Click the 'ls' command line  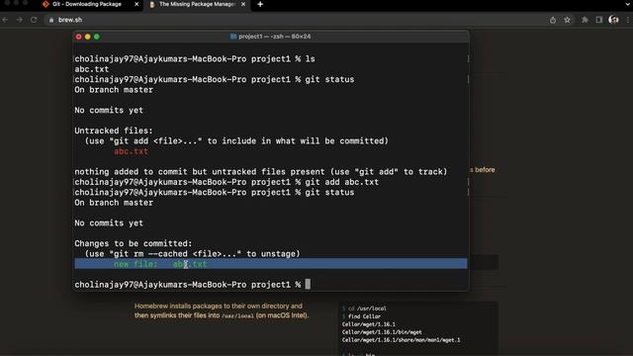point(195,59)
